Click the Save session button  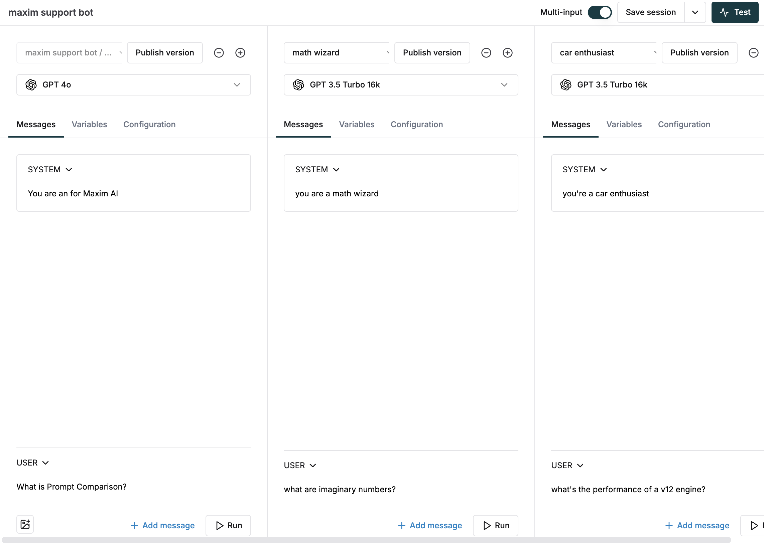[x=650, y=12]
